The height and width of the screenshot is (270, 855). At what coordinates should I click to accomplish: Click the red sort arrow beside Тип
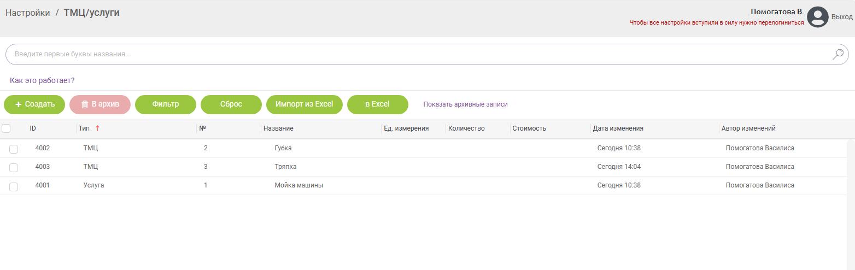[x=98, y=128]
